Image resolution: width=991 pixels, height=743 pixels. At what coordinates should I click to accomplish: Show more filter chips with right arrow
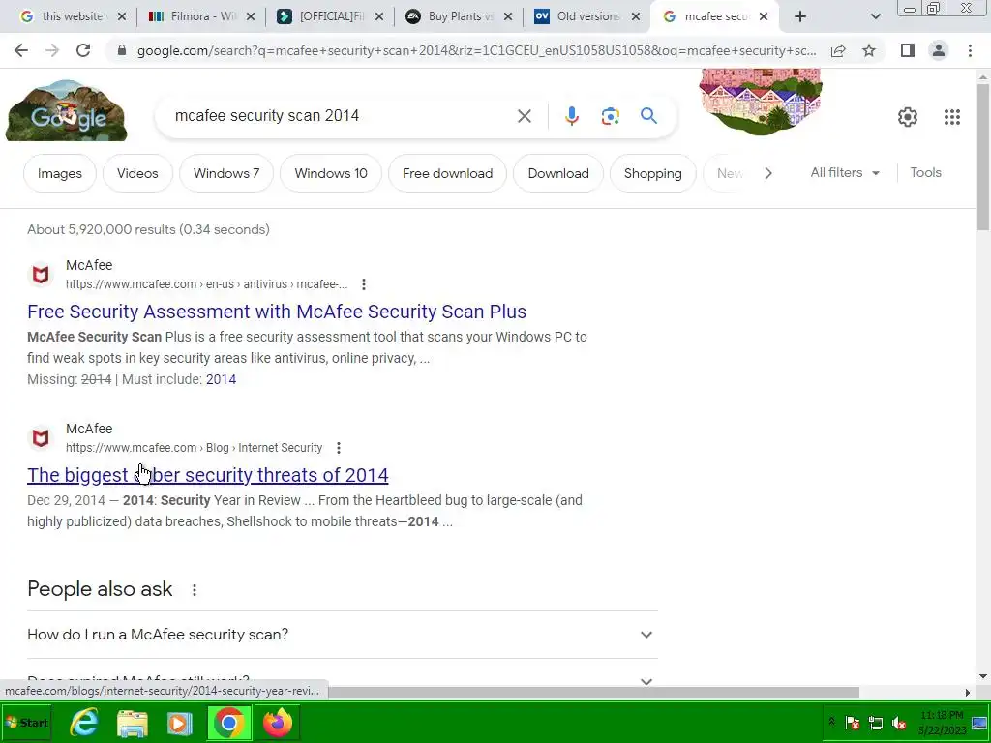(767, 173)
